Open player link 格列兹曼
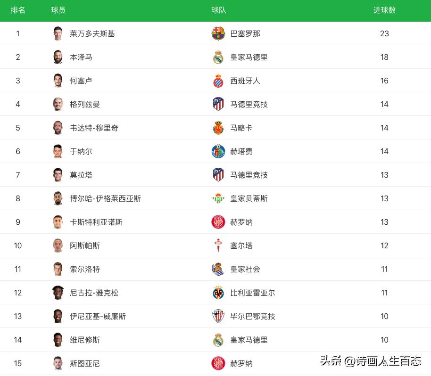The image size is (431, 376). (85, 104)
